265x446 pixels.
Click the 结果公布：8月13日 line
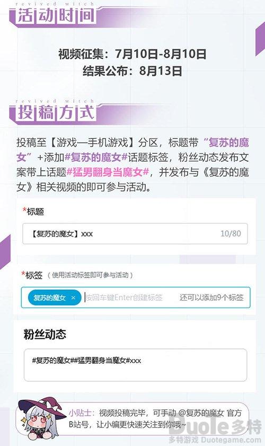click(132, 71)
